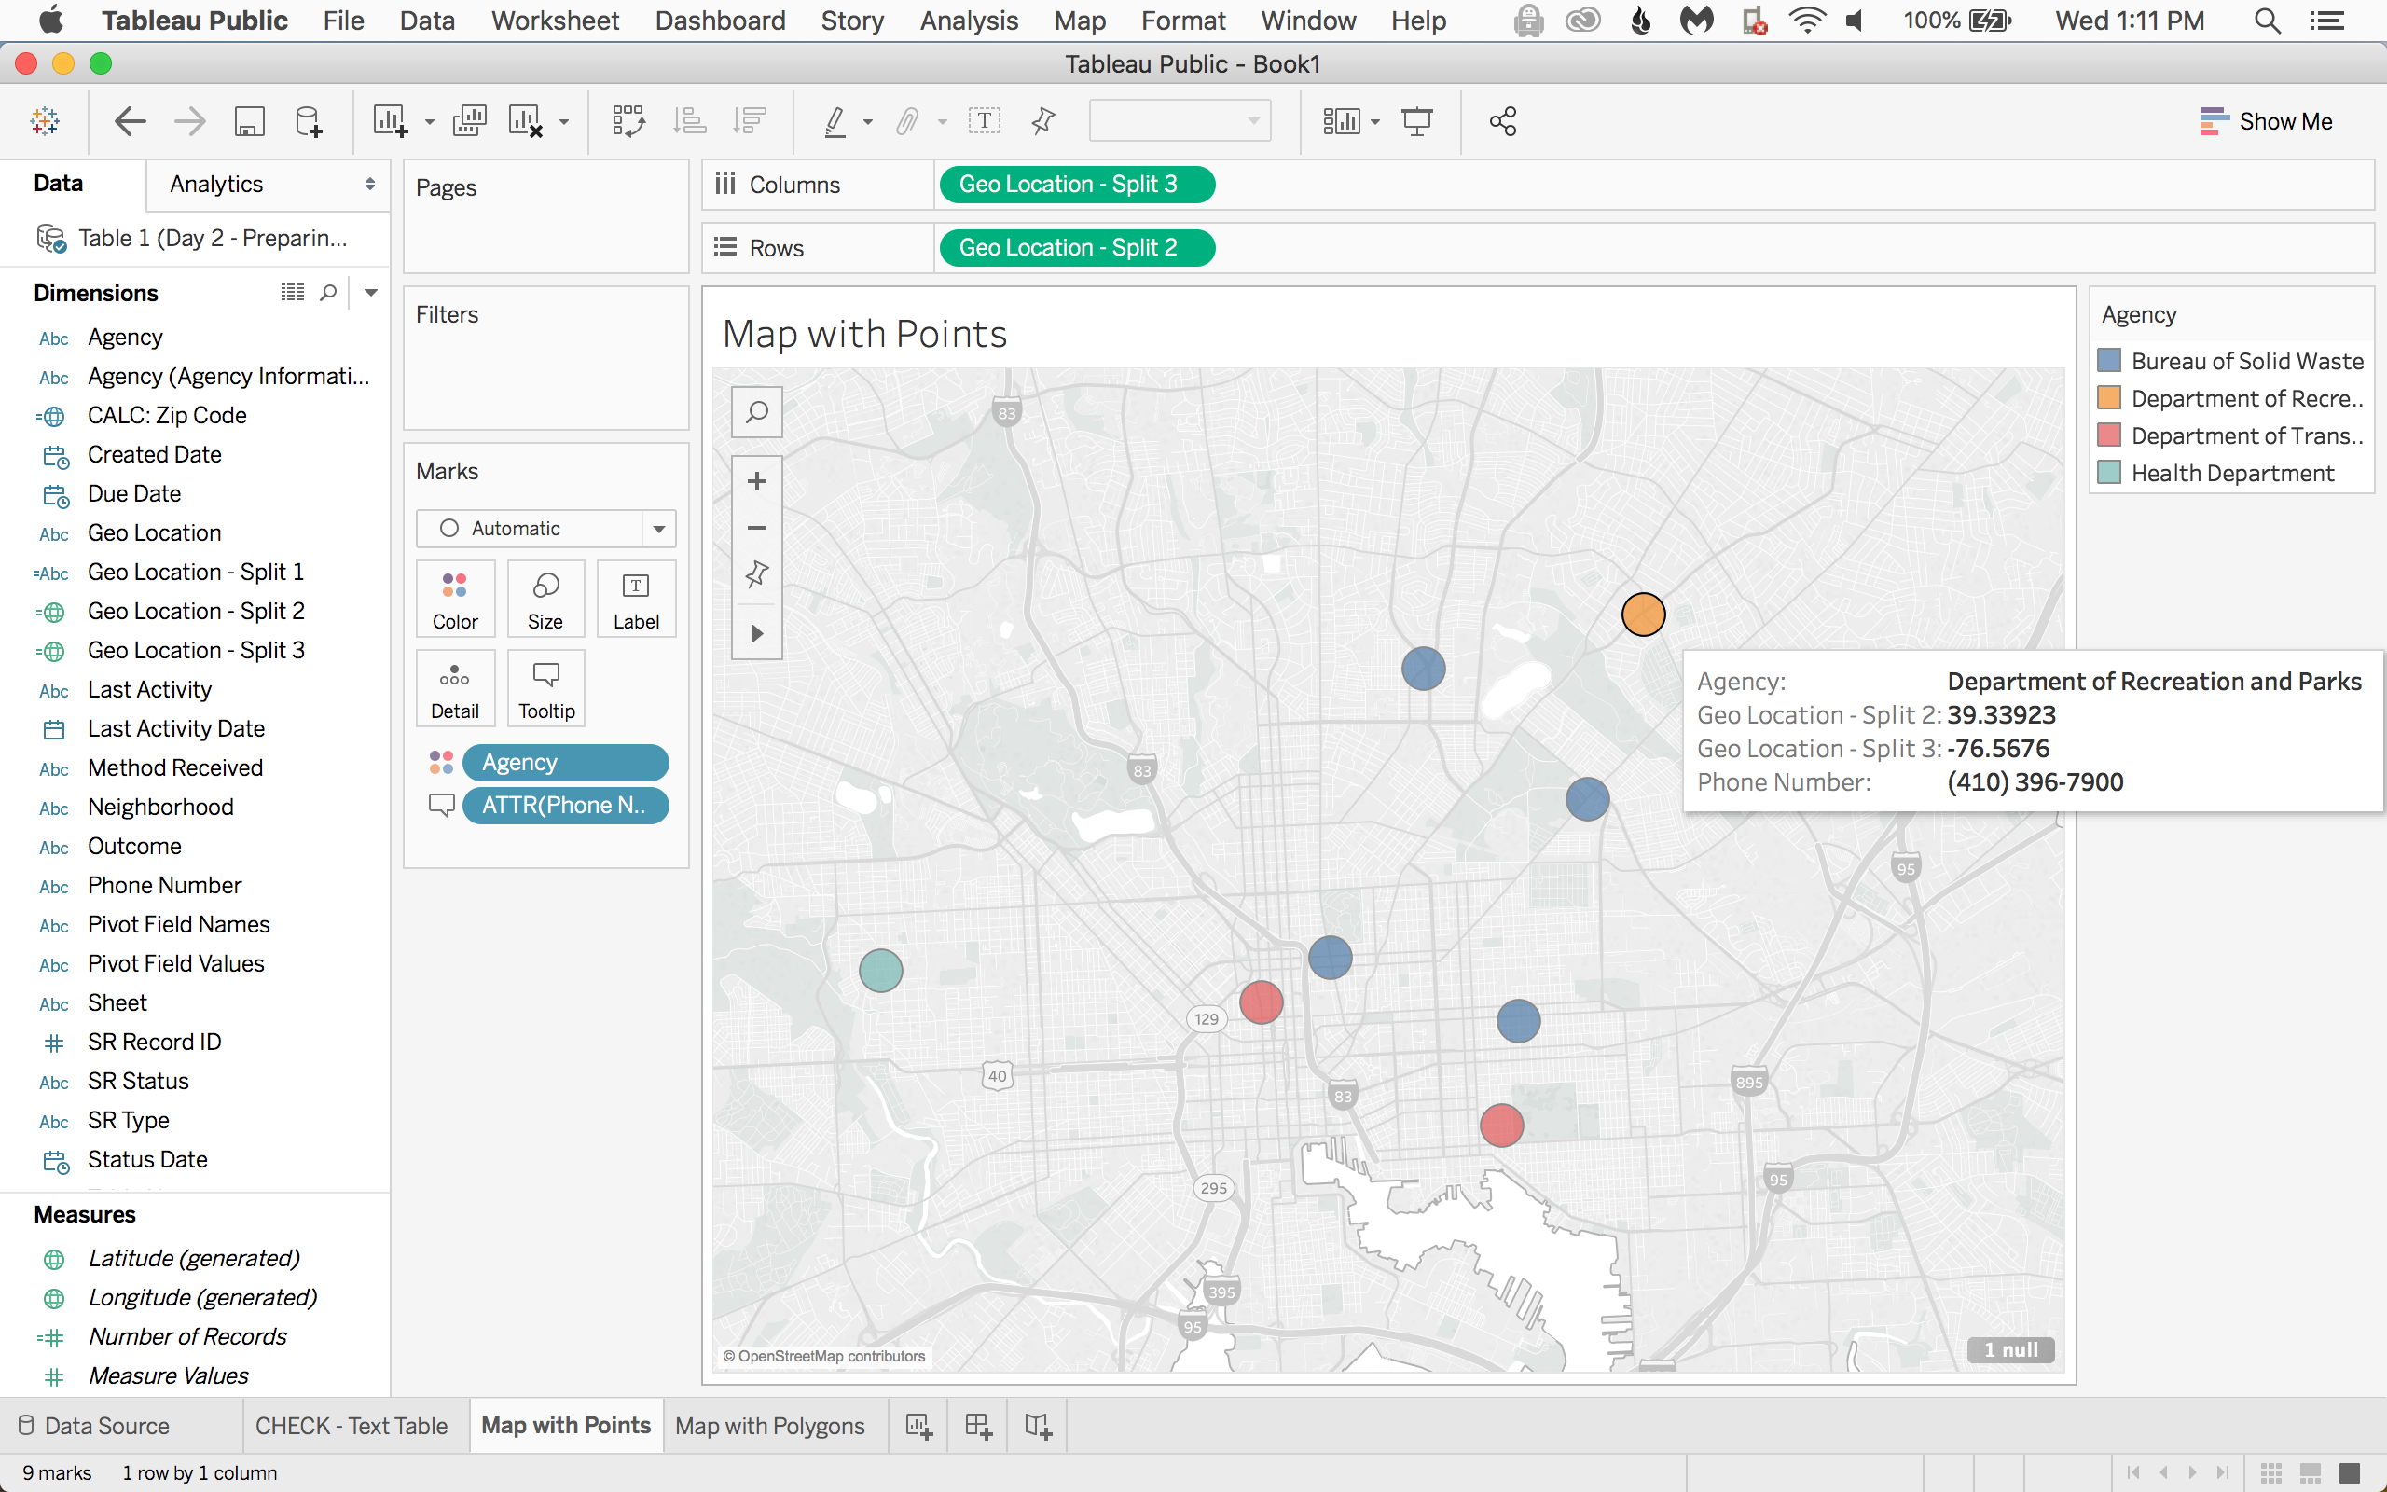The height and width of the screenshot is (1492, 2387).
Task: Toggle the view data list icon in Dimensions
Action: tap(292, 292)
